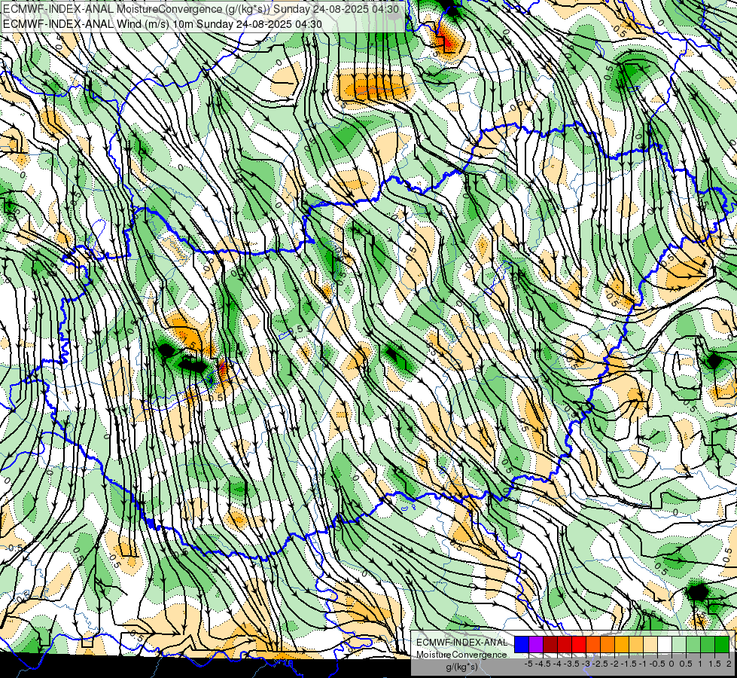Click orange swatch between -2.5 and -2

pyautogui.click(x=608, y=644)
